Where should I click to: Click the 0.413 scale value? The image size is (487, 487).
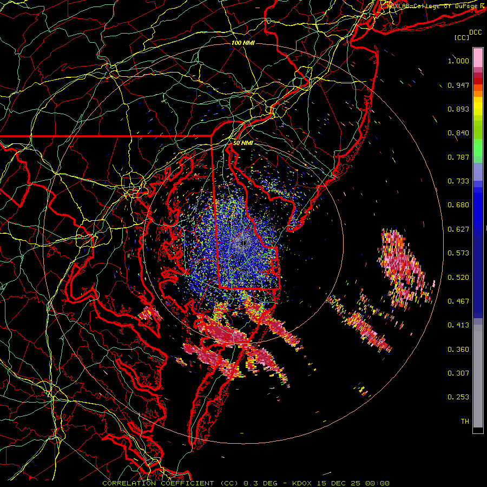(x=458, y=325)
